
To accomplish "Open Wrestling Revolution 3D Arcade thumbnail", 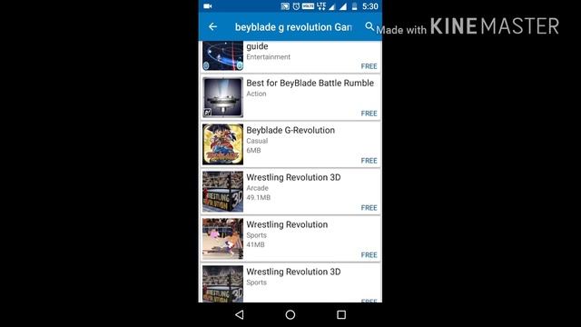I will pyautogui.click(x=222, y=192).
